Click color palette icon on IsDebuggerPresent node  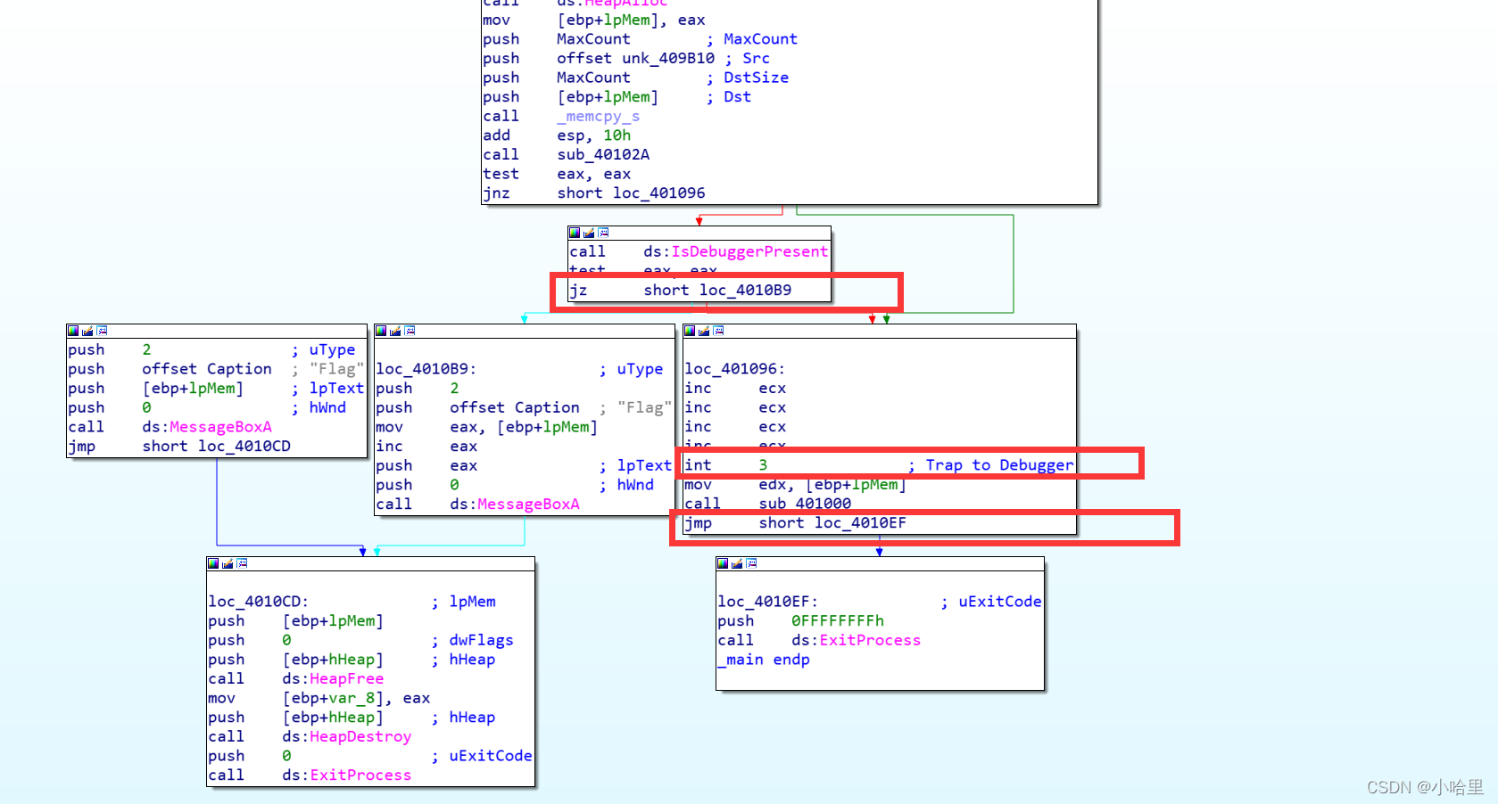(575, 233)
